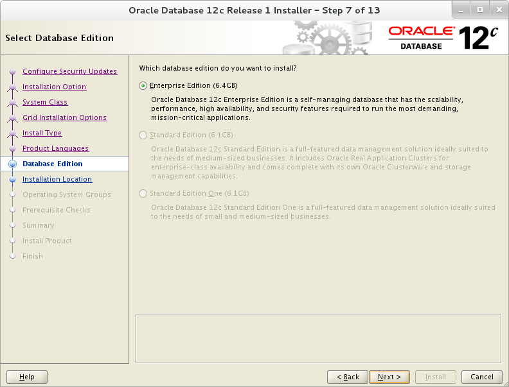Click the disabled Install button
This screenshot has width=509, height=387.
click(x=436, y=377)
